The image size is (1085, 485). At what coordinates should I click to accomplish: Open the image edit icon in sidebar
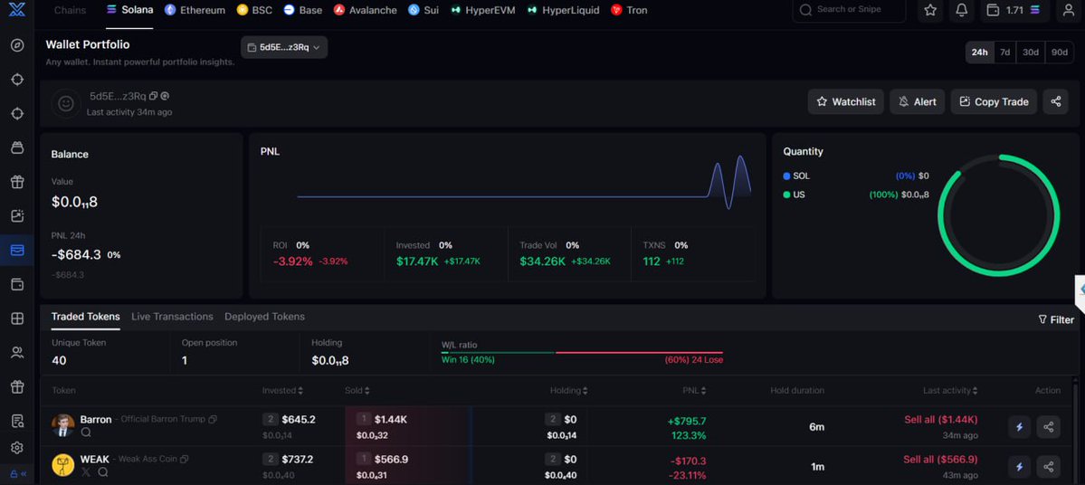(17, 216)
